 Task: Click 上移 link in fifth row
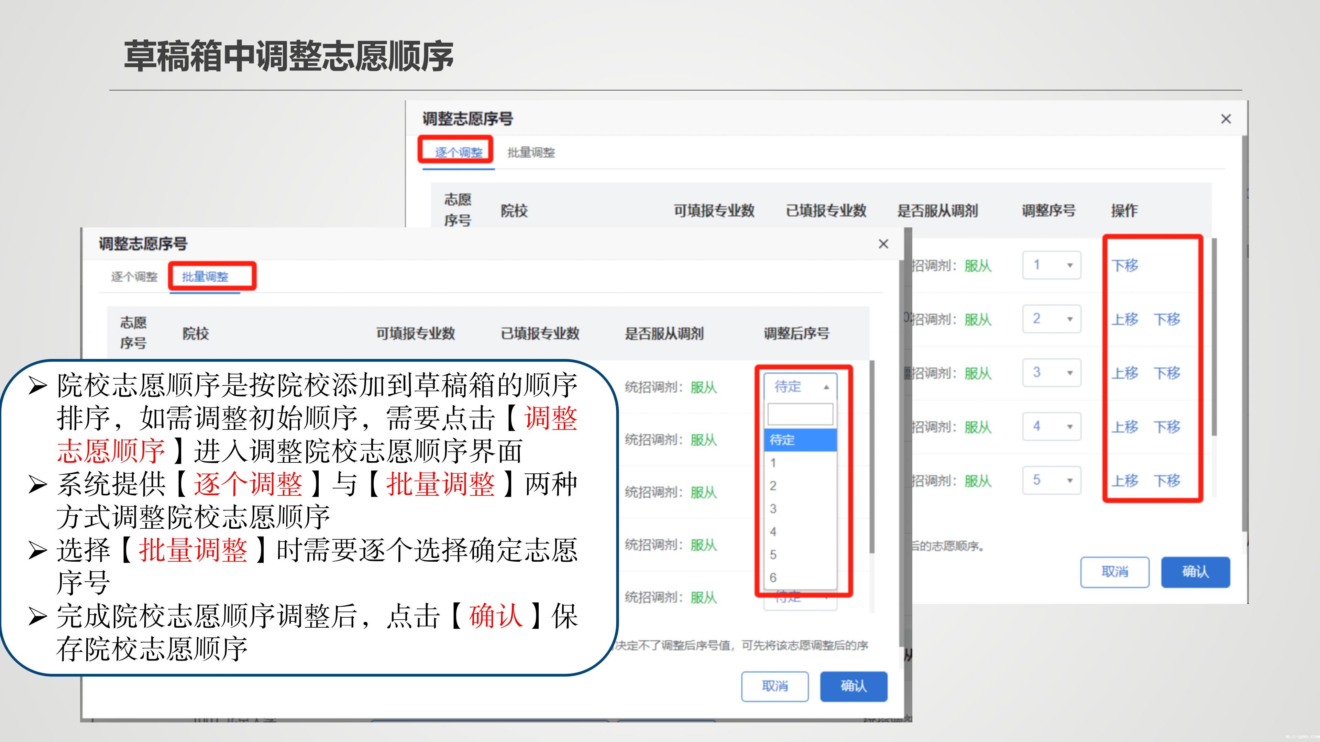pos(1124,480)
